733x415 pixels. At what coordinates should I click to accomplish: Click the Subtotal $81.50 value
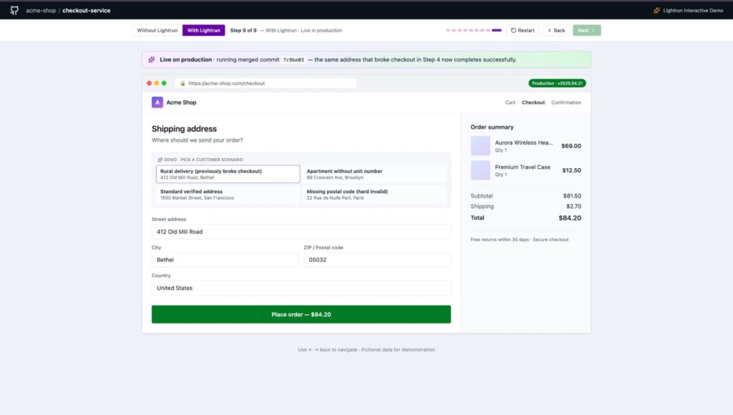(x=572, y=196)
